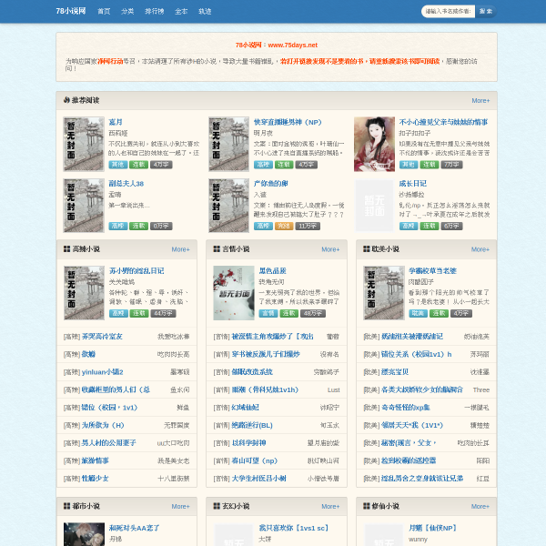546x546 pixels.
Task: Open the 分类 nav item
Action: click(127, 12)
